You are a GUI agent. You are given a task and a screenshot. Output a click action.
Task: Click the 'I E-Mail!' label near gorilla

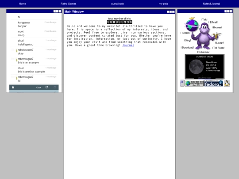tap(213, 22)
